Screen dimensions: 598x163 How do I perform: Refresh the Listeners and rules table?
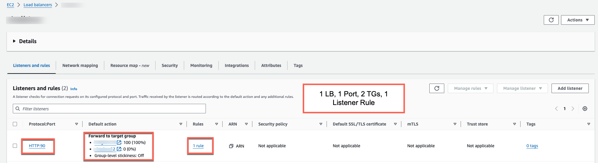click(437, 88)
